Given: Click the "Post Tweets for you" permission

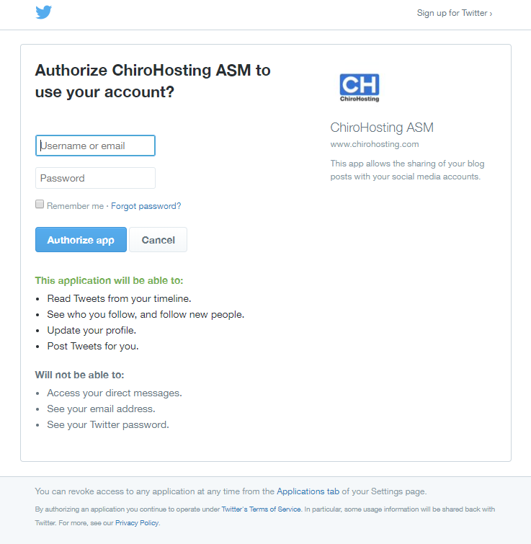Looking at the screenshot, I should (x=92, y=346).
